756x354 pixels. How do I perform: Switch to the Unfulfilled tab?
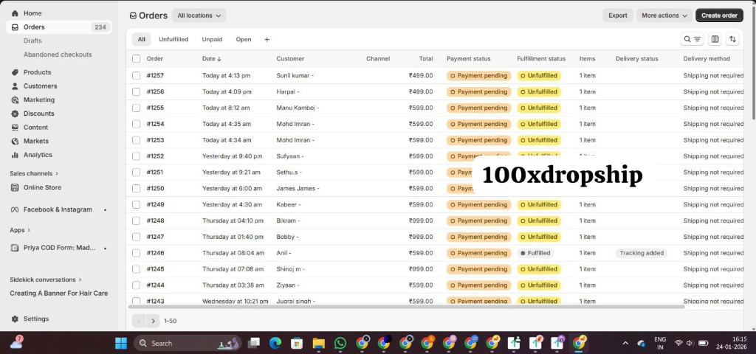[173, 40]
